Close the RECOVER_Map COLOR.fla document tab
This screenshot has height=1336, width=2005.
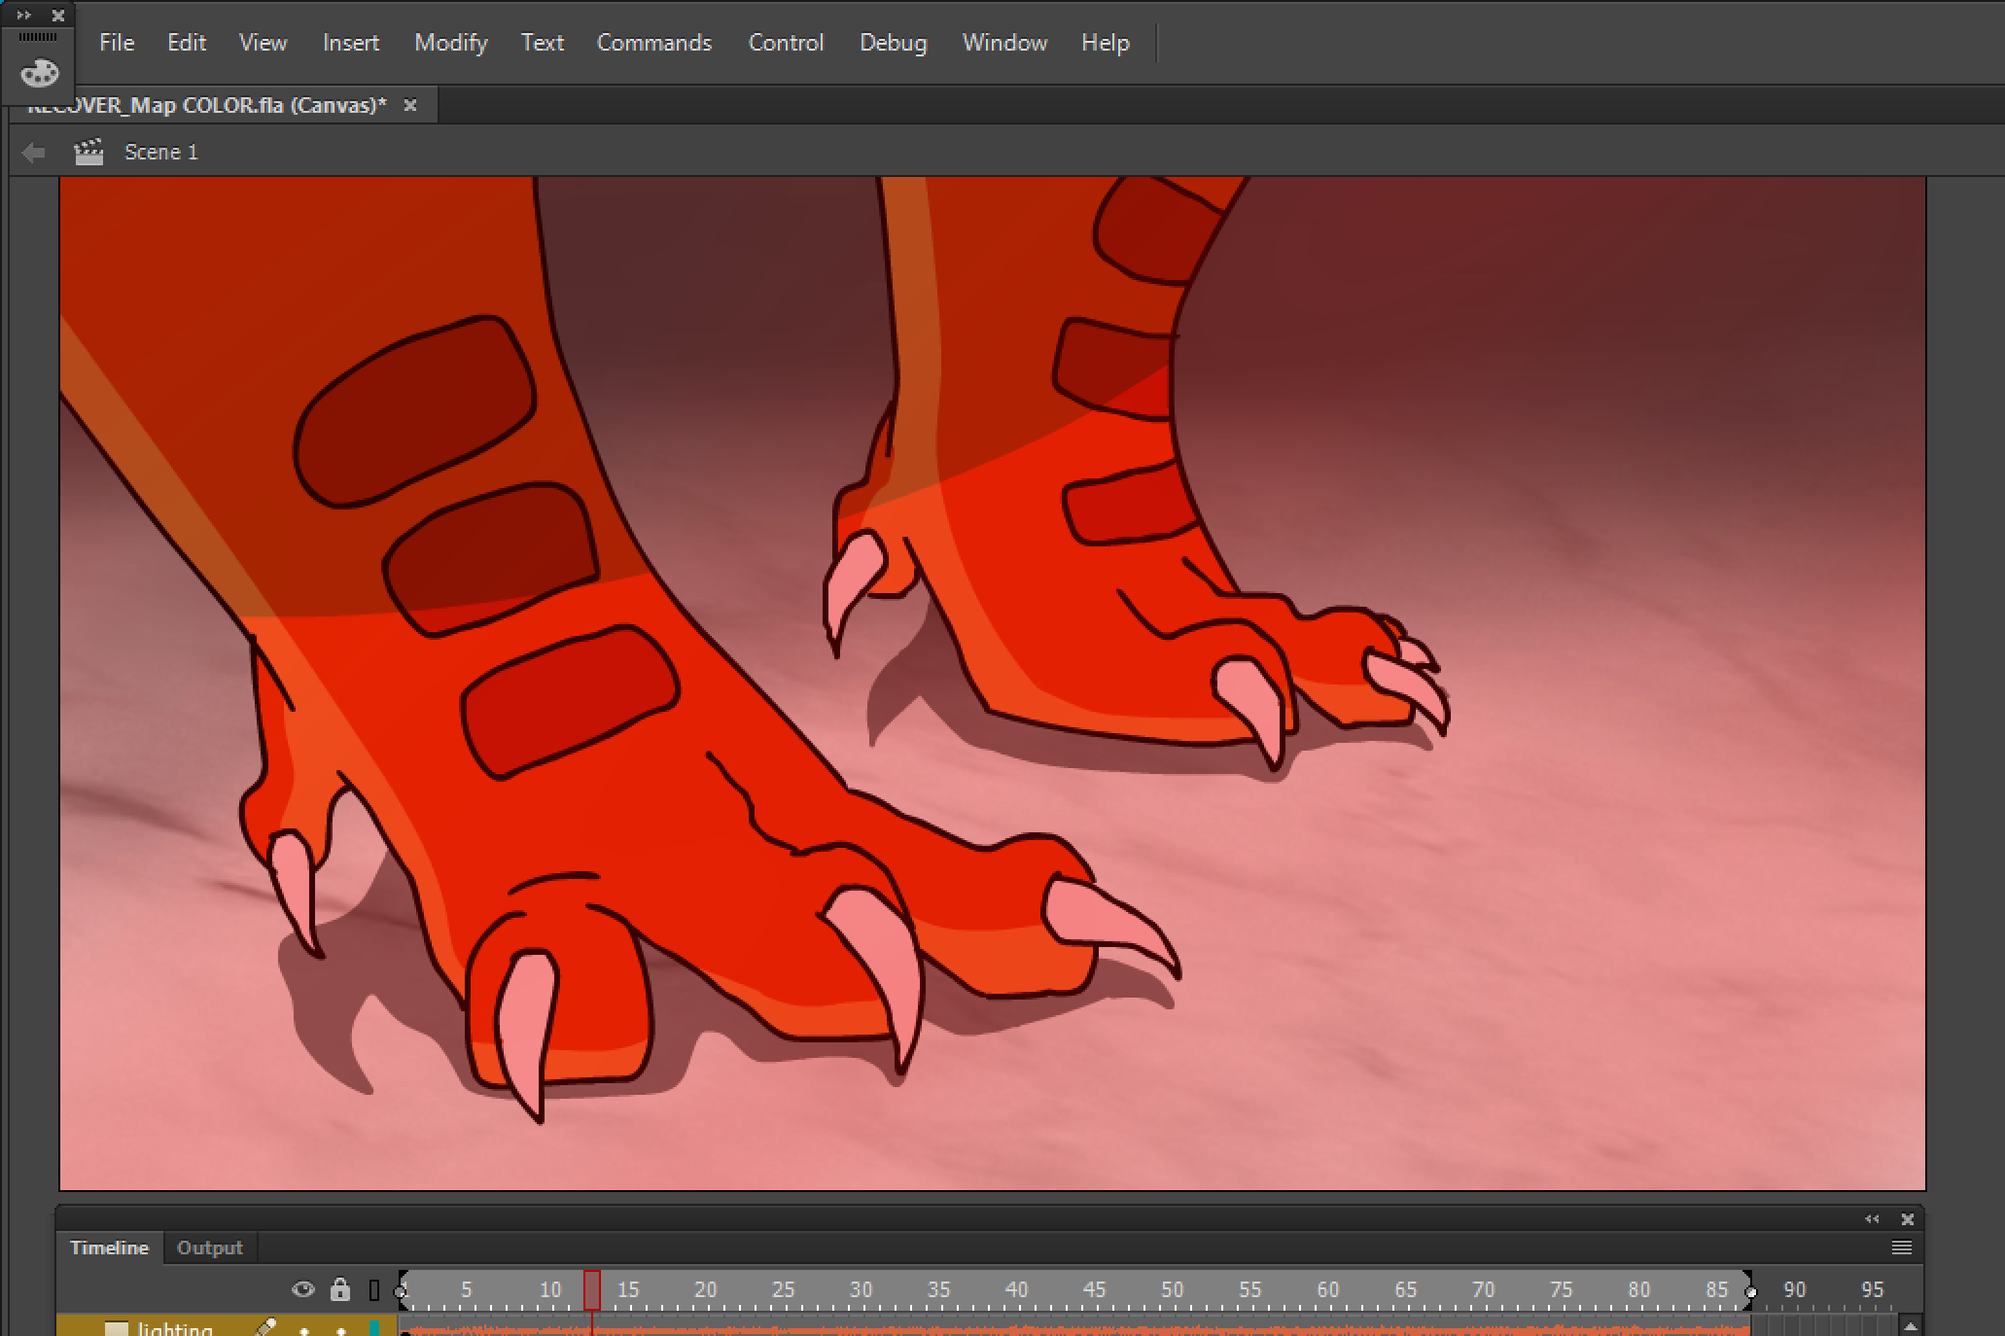point(410,105)
